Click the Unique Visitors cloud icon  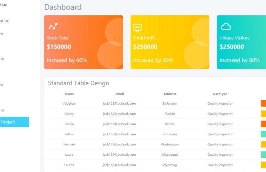click(x=226, y=27)
